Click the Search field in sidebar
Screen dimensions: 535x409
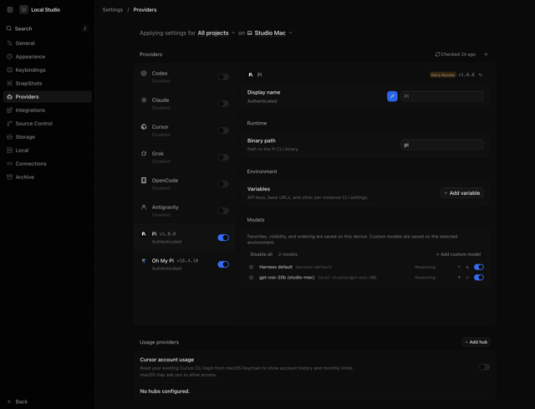point(47,28)
